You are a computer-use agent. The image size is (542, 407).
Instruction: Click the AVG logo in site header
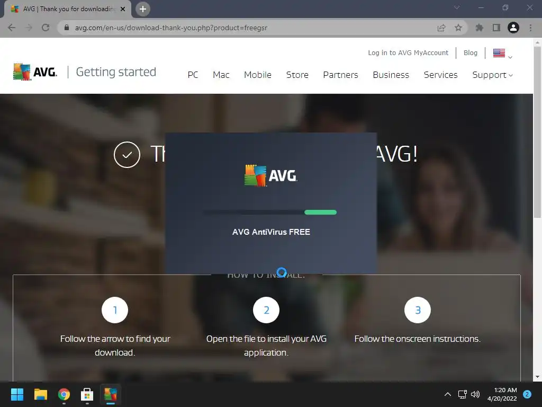pos(35,72)
